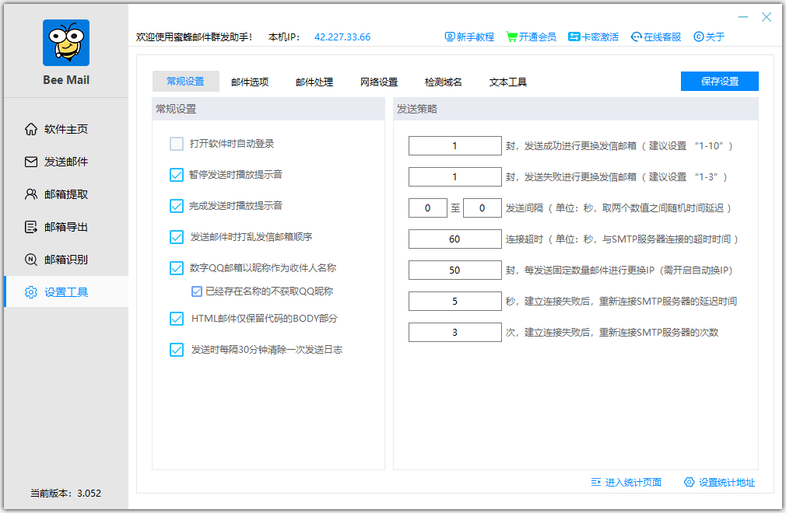Open the 软件主页 home sidebar item

pyautogui.click(x=65, y=129)
